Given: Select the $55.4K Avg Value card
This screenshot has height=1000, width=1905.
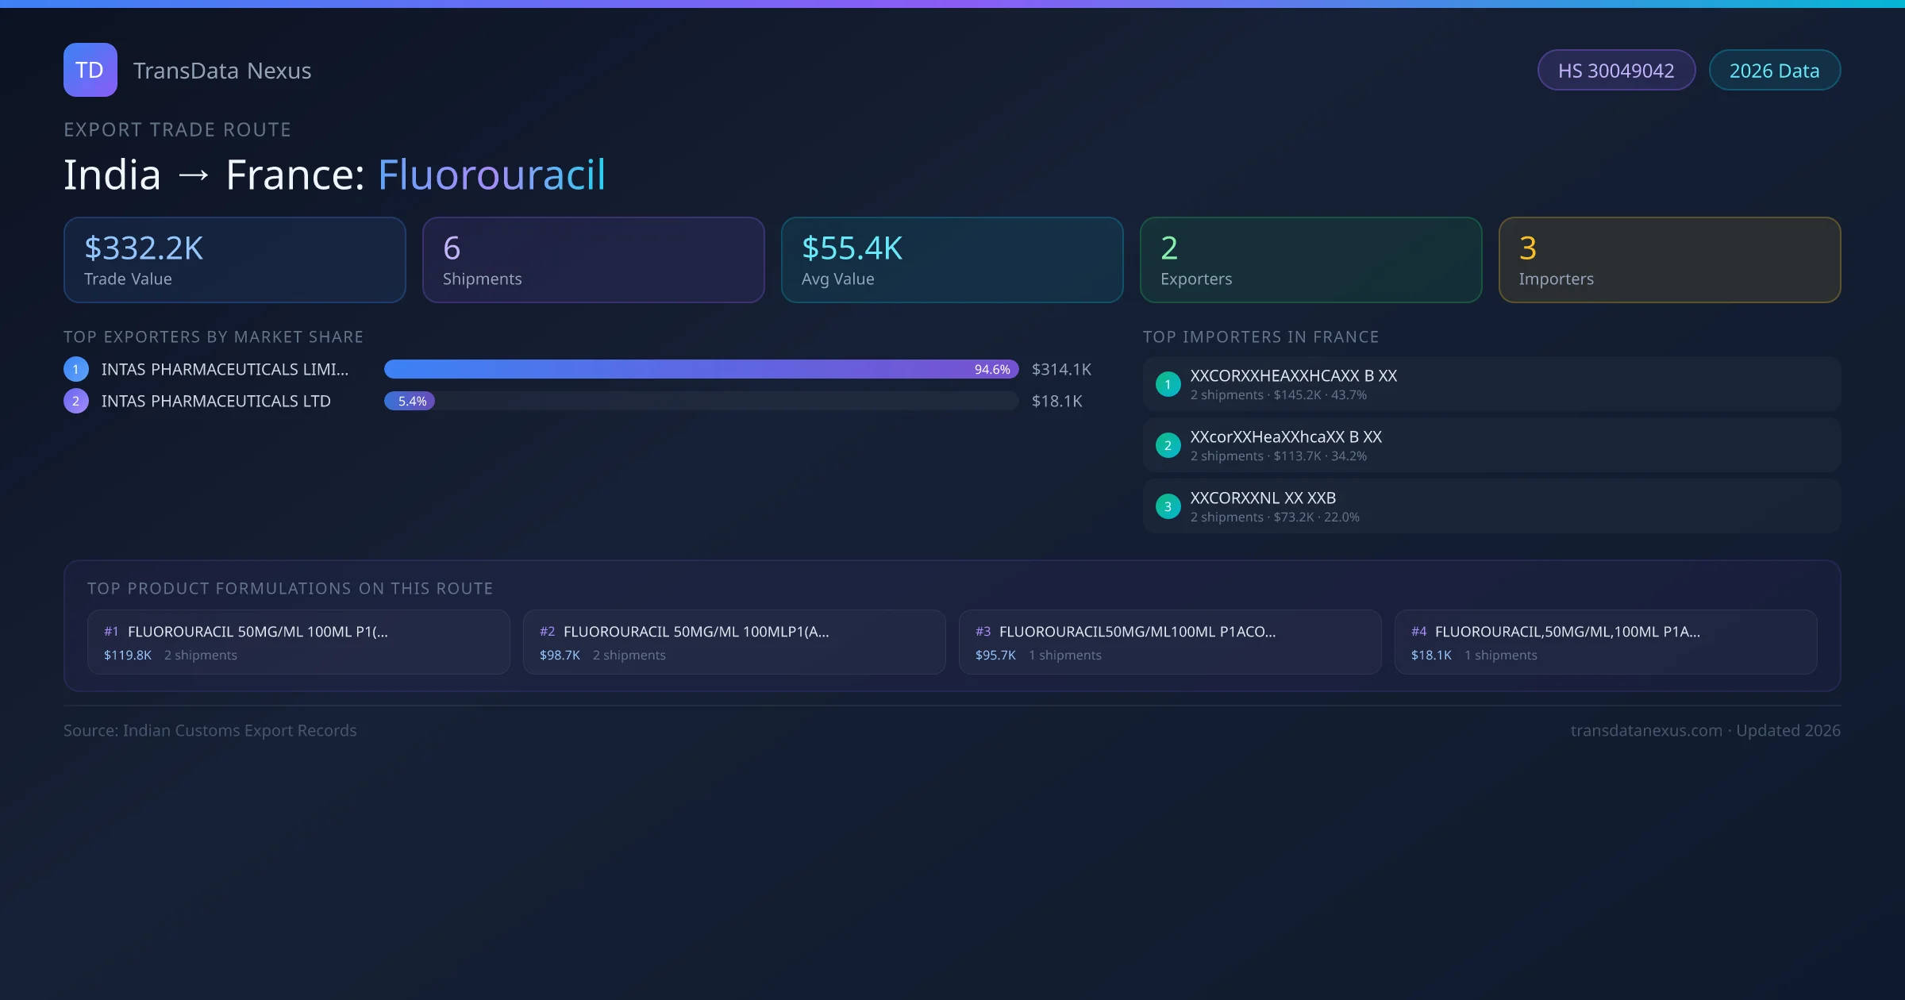Looking at the screenshot, I should click(x=952, y=260).
